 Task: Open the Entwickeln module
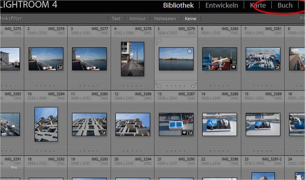[222, 5]
